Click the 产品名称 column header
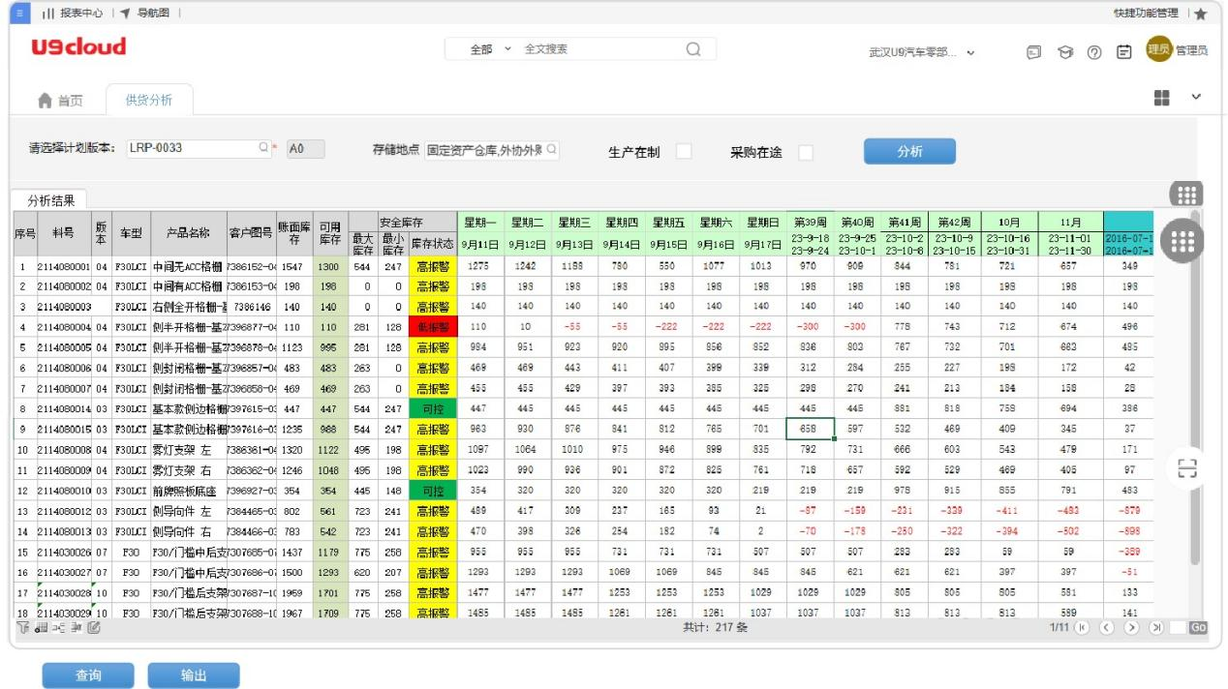The image size is (1228, 689). point(189,233)
